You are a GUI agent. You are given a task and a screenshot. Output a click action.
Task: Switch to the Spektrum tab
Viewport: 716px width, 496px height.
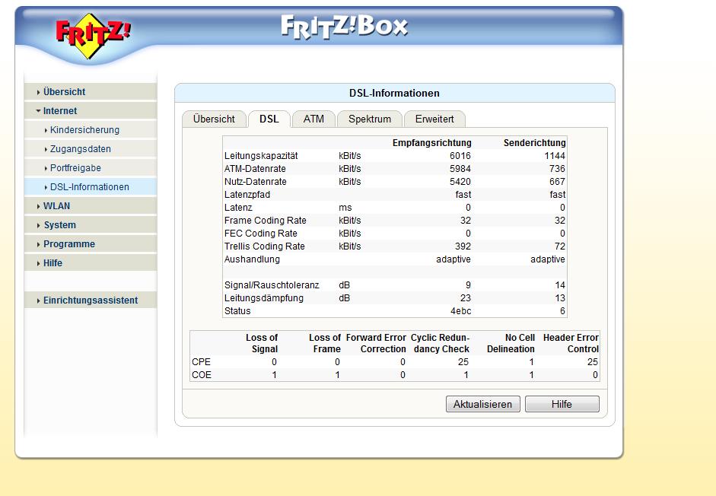tap(370, 119)
